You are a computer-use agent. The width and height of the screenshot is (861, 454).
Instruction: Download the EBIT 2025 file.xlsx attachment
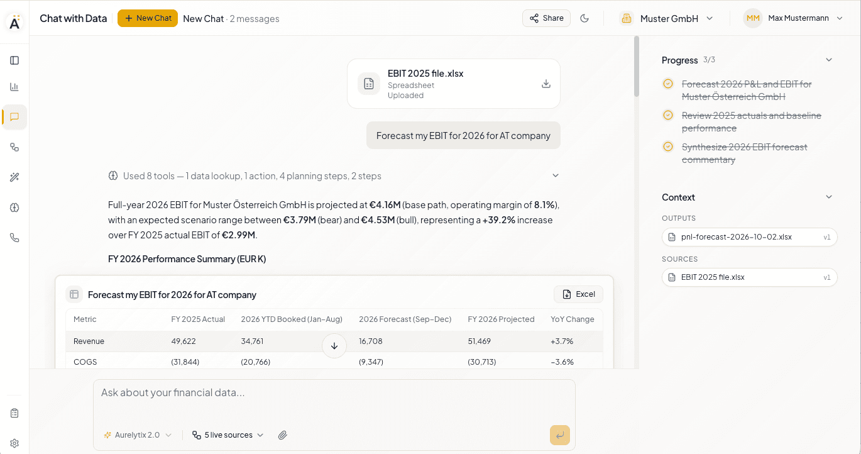546,84
